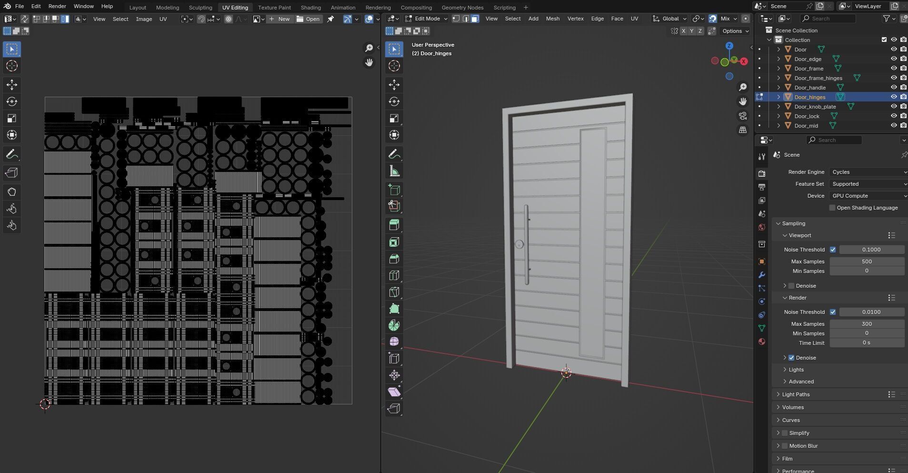Toggle viewport Noise Threshold checkbox
Screen dimensions: 908x473
pos(833,250)
